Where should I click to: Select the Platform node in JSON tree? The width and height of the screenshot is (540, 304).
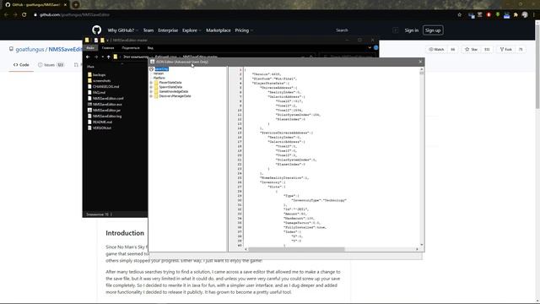point(159,78)
